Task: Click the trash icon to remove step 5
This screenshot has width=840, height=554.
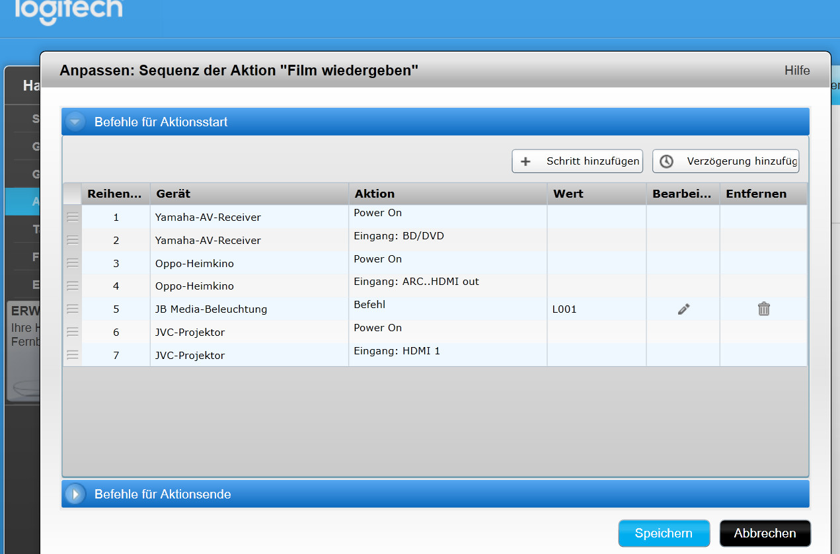Action: [763, 309]
